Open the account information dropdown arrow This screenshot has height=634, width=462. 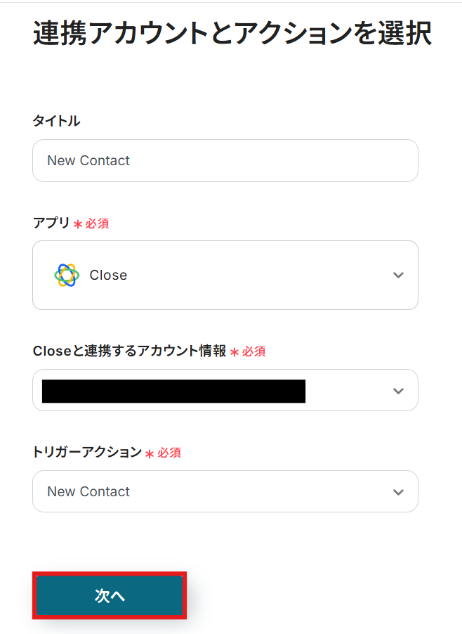398,391
